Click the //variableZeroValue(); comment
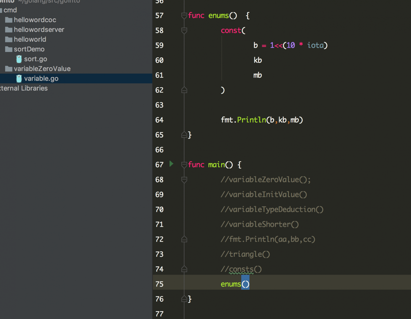Viewport: 411px width, 319px height. (x=265, y=180)
